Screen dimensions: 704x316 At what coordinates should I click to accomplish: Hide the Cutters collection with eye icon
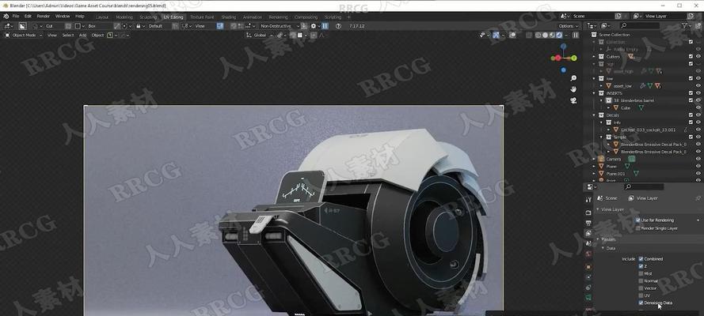[x=698, y=56]
